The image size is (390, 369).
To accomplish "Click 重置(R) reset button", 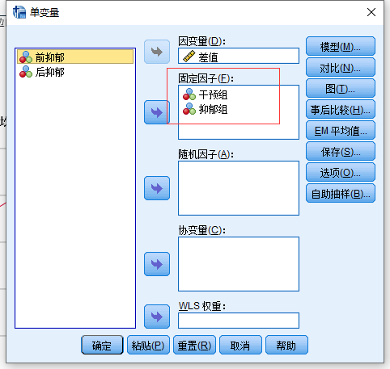I will [x=194, y=345].
